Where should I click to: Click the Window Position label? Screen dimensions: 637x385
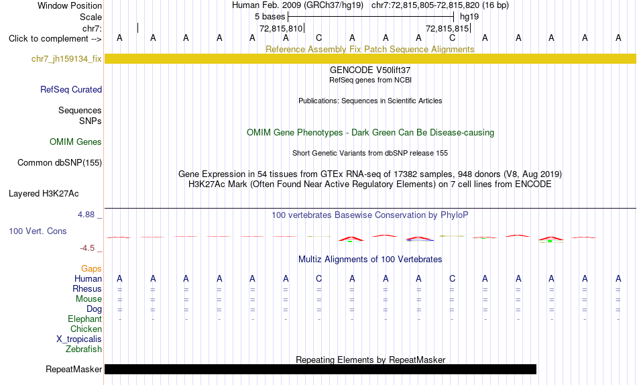pos(70,5)
